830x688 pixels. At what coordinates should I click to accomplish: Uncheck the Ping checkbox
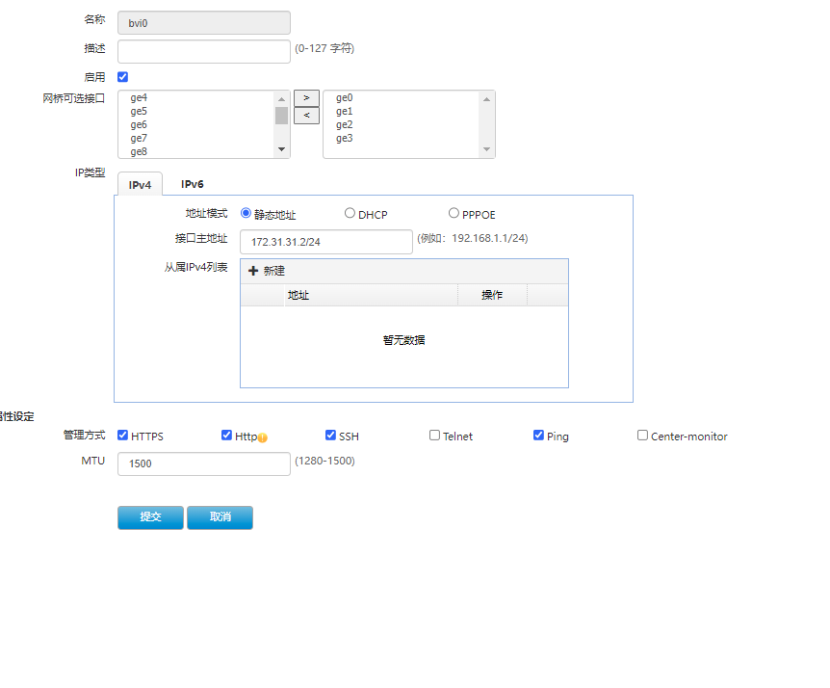click(x=538, y=436)
